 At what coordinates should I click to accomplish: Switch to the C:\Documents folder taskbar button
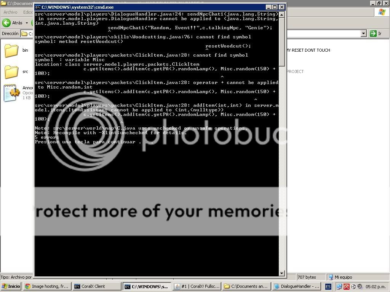click(x=246, y=286)
